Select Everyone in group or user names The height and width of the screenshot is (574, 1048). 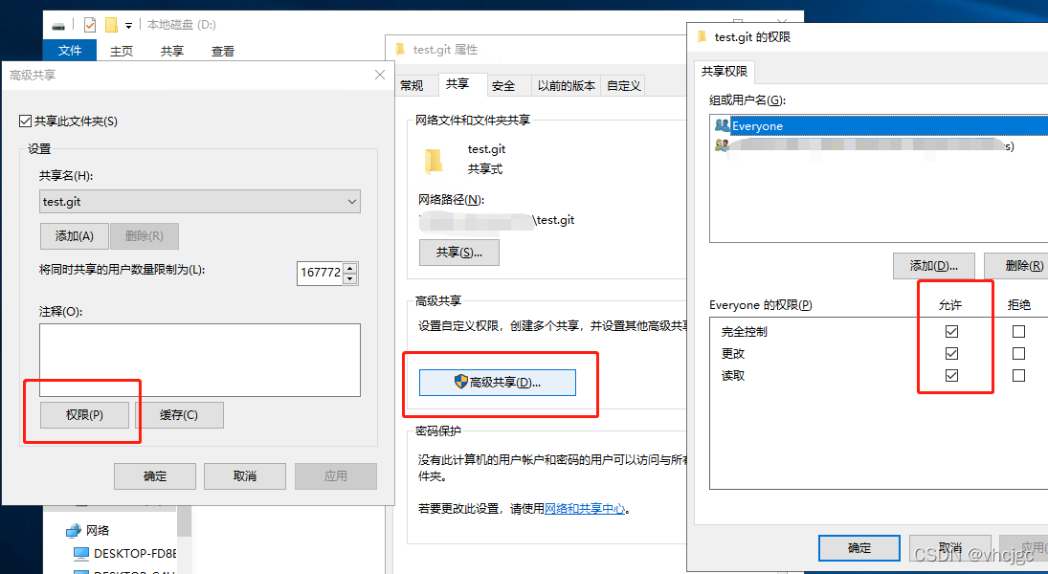pyautogui.click(x=888, y=125)
